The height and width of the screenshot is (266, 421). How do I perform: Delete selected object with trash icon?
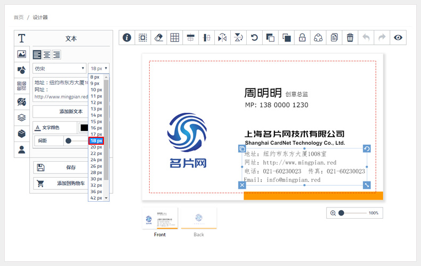click(x=350, y=38)
